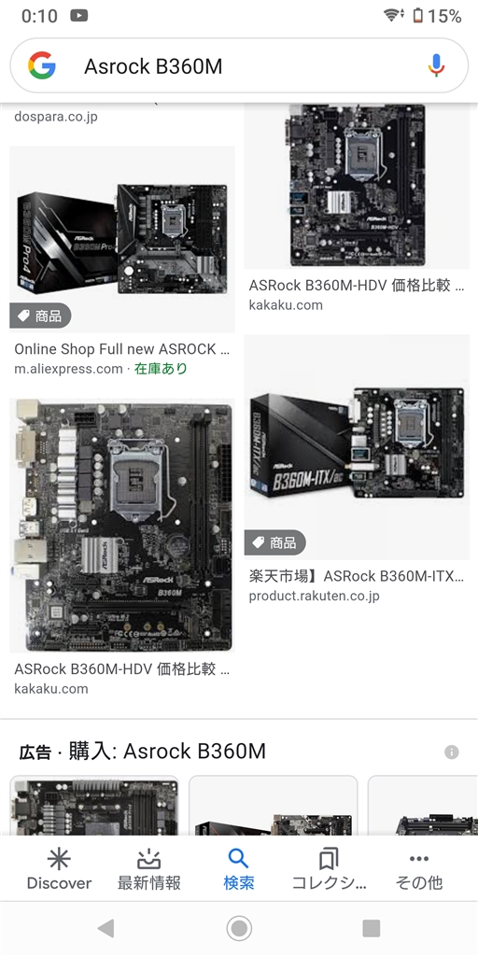Tap the Android recent apps square
This screenshot has width=478, height=956.
(x=372, y=928)
